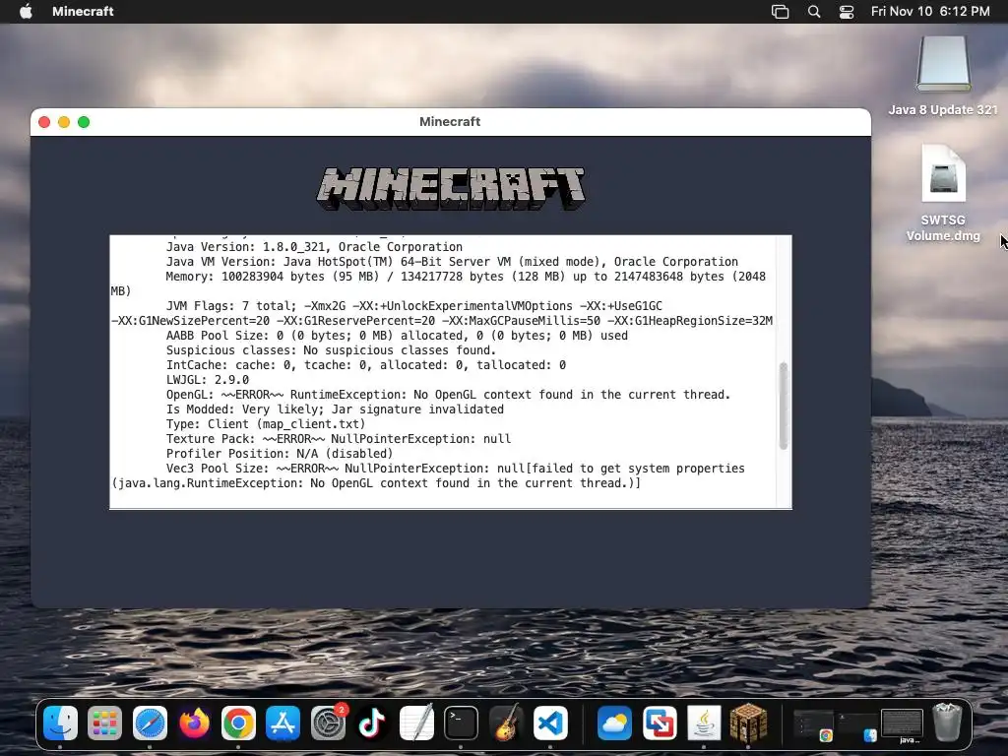Click the Minecraft crafting table Dock icon
The width and height of the screenshot is (1008, 756).
click(x=748, y=724)
